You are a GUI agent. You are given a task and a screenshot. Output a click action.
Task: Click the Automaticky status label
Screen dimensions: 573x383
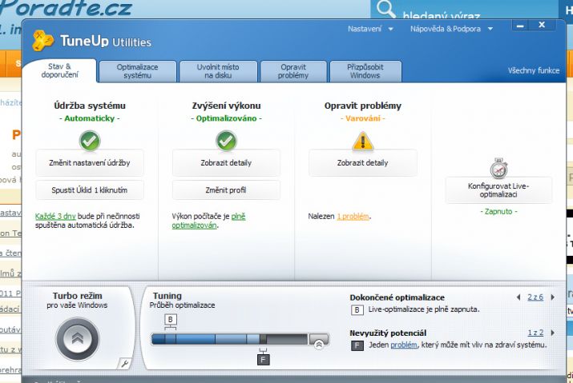[x=90, y=118]
